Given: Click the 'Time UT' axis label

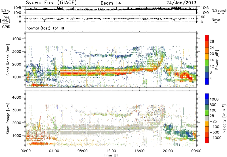Looking at the screenshot, I should tap(111, 155).
